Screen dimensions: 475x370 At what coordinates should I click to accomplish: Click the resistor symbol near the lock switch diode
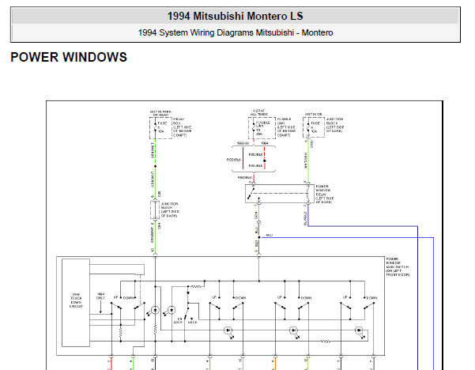(196, 286)
